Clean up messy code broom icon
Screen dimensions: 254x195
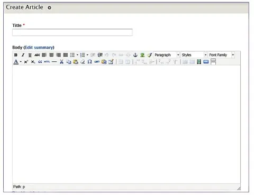(150, 55)
